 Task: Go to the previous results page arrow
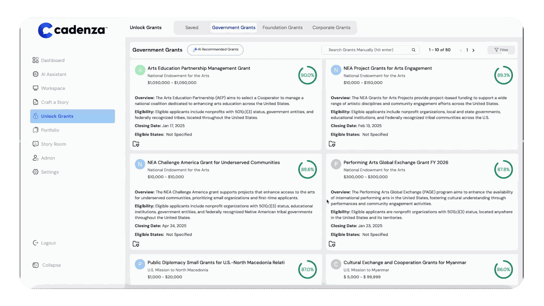(x=461, y=50)
